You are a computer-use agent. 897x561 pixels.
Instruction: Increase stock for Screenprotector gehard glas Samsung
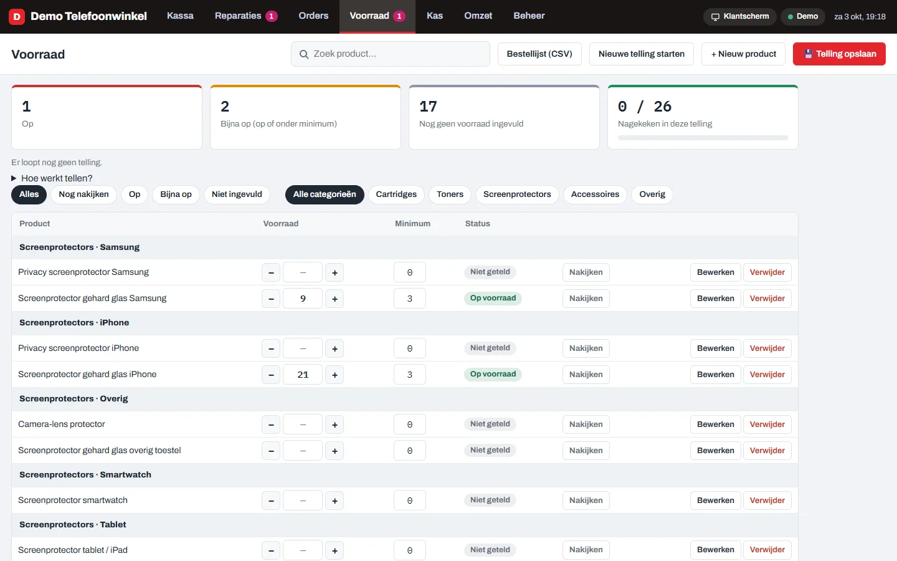click(335, 299)
